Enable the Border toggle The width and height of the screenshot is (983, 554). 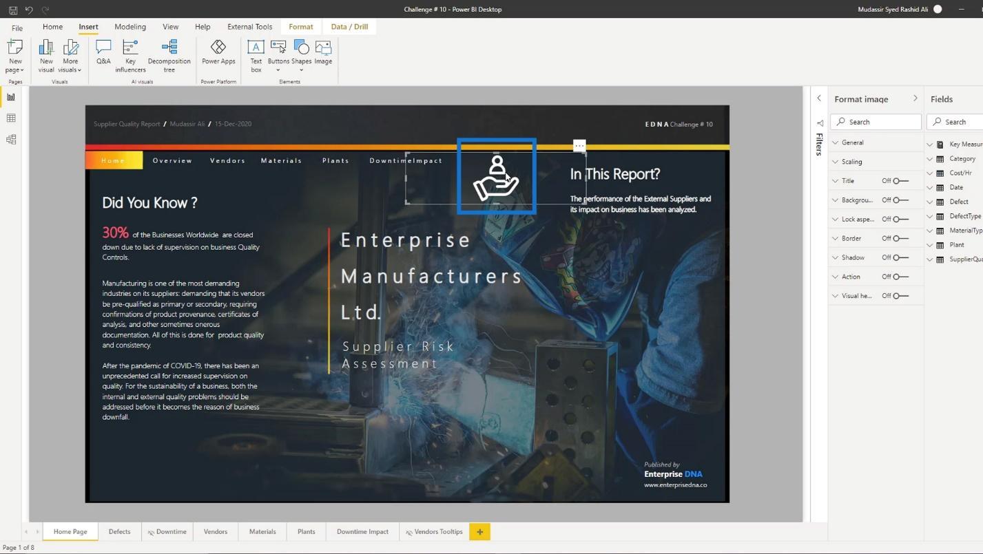900,238
